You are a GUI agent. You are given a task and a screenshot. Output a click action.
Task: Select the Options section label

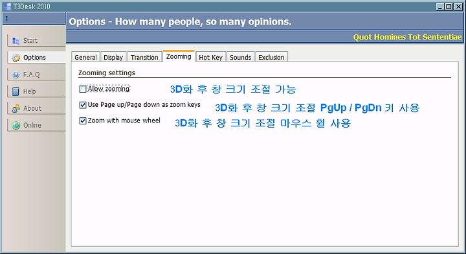(x=34, y=58)
